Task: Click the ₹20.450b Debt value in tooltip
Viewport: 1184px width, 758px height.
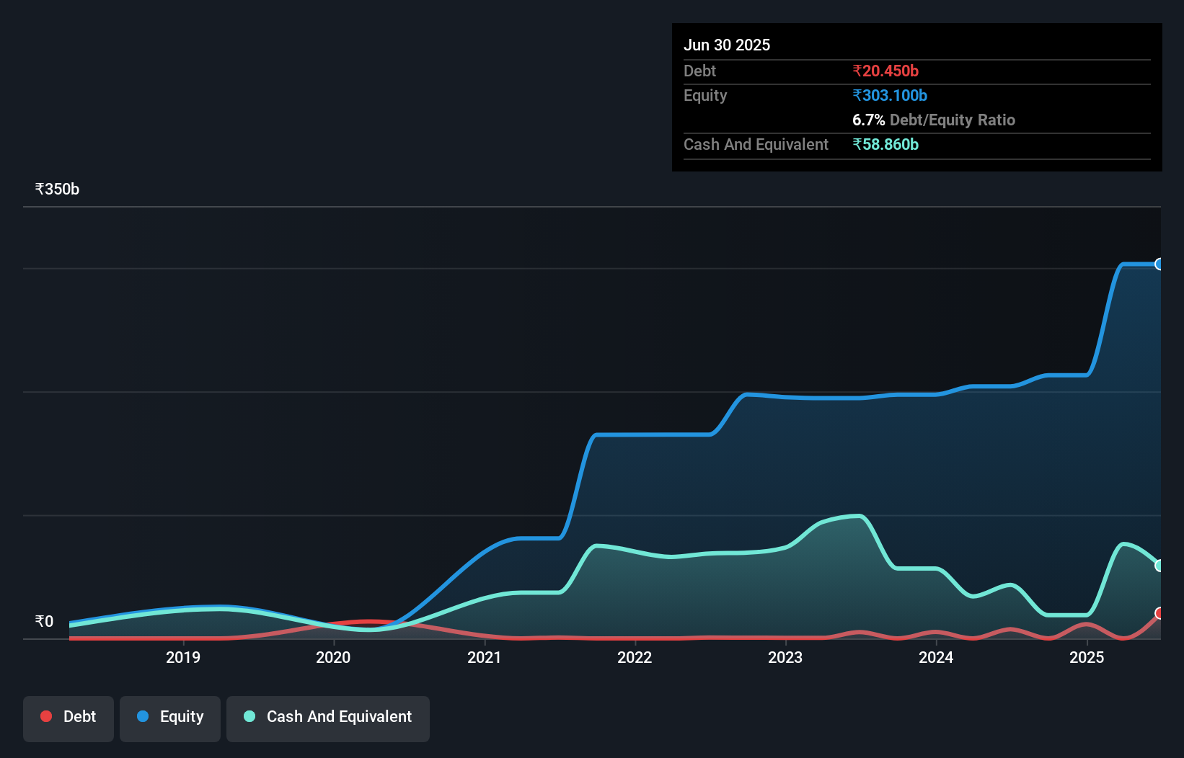Action: tap(885, 71)
